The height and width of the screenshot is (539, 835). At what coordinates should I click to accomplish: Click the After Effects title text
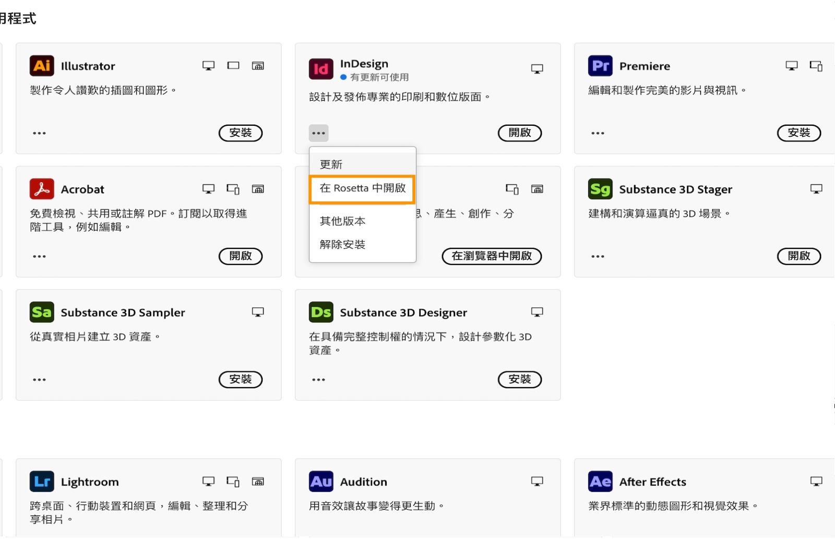pos(653,482)
